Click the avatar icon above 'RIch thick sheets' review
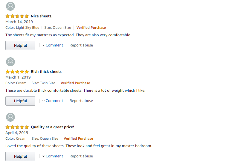The height and width of the screenshot is (164, 241). pyautogui.click(x=10, y=62)
